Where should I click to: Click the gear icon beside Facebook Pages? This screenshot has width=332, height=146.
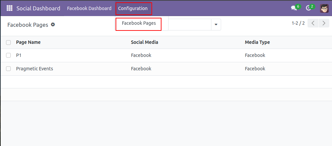click(53, 24)
